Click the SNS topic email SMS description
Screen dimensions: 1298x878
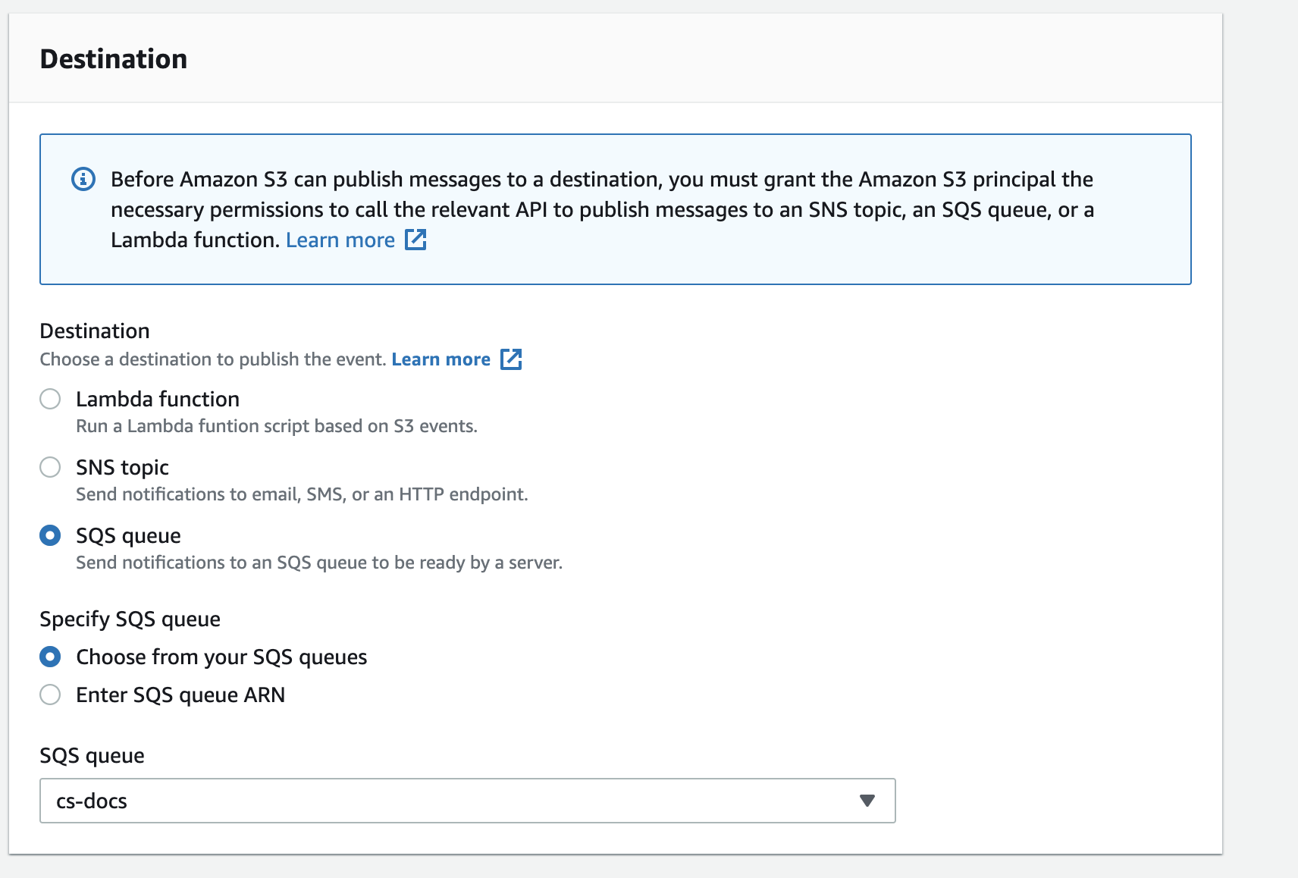click(x=302, y=494)
